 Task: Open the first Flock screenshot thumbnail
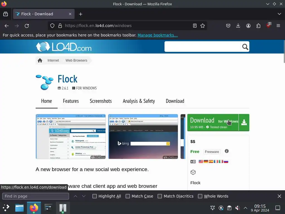coord(71,137)
